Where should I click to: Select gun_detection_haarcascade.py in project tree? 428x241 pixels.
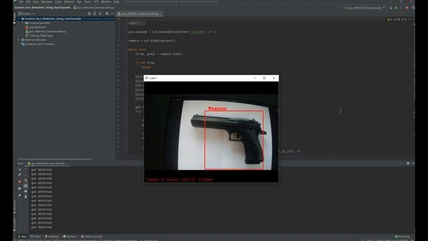click(45, 31)
